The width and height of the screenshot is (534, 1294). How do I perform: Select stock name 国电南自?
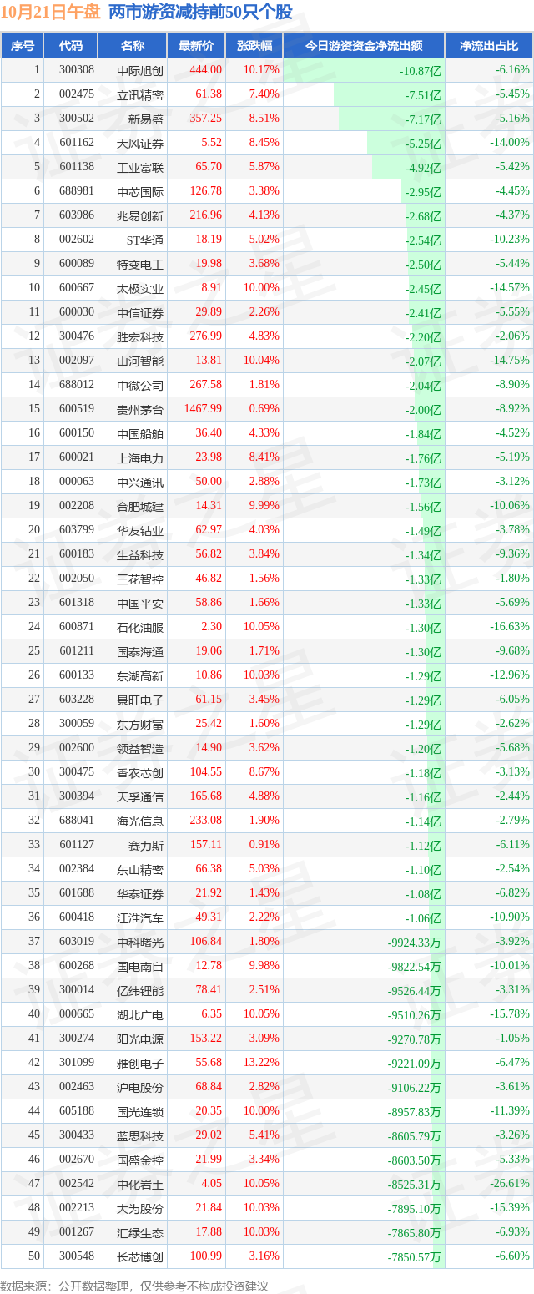(140, 966)
